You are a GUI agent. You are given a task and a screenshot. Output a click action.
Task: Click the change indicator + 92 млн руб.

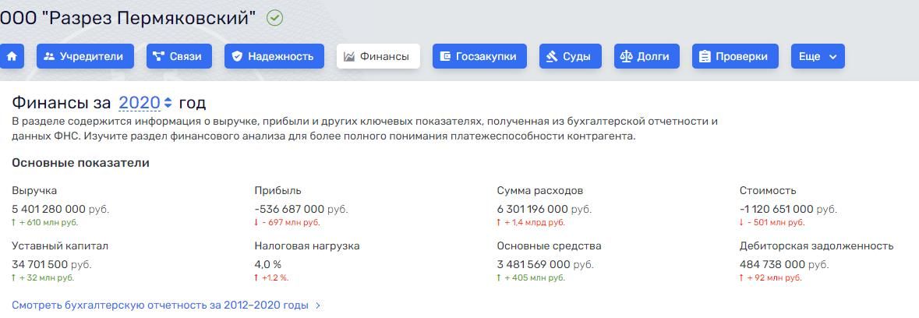click(771, 278)
